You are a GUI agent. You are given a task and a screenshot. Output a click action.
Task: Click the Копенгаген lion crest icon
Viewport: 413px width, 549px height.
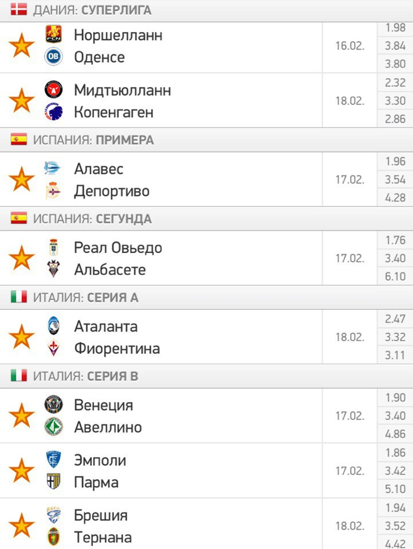pyautogui.click(x=53, y=112)
